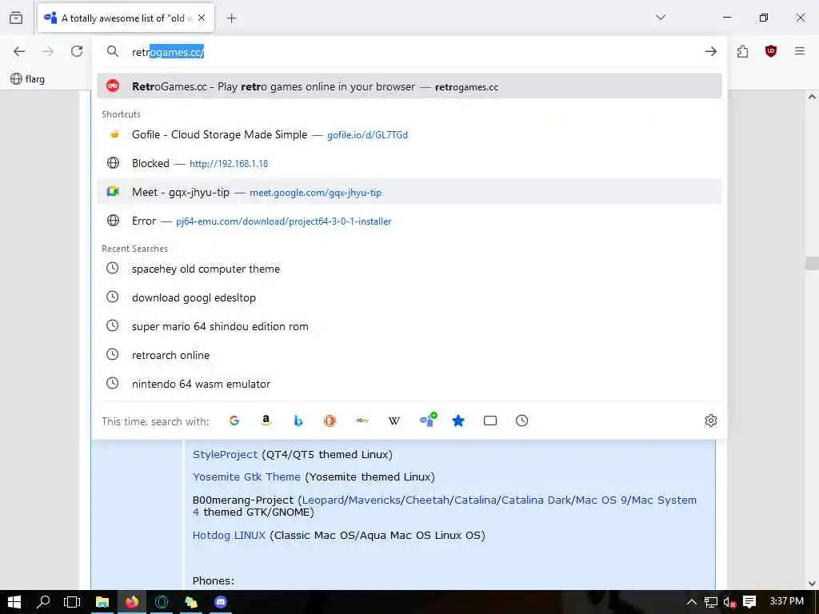Click the page scrollbar up arrow
819x614 pixels.
[812, 97]
